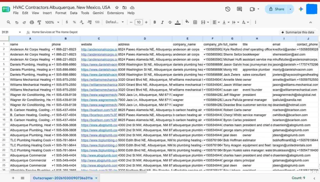Toggle strikethrough formatting
The width and height of the screenshot is (320, 182).
click(x=170, y=22)
